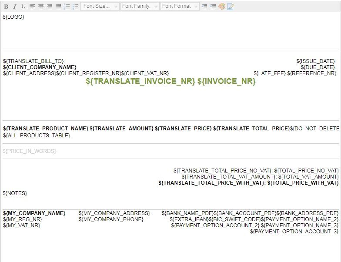Click the ${NOTES} placeholder
341x262 pixels.
click(15, 193)
